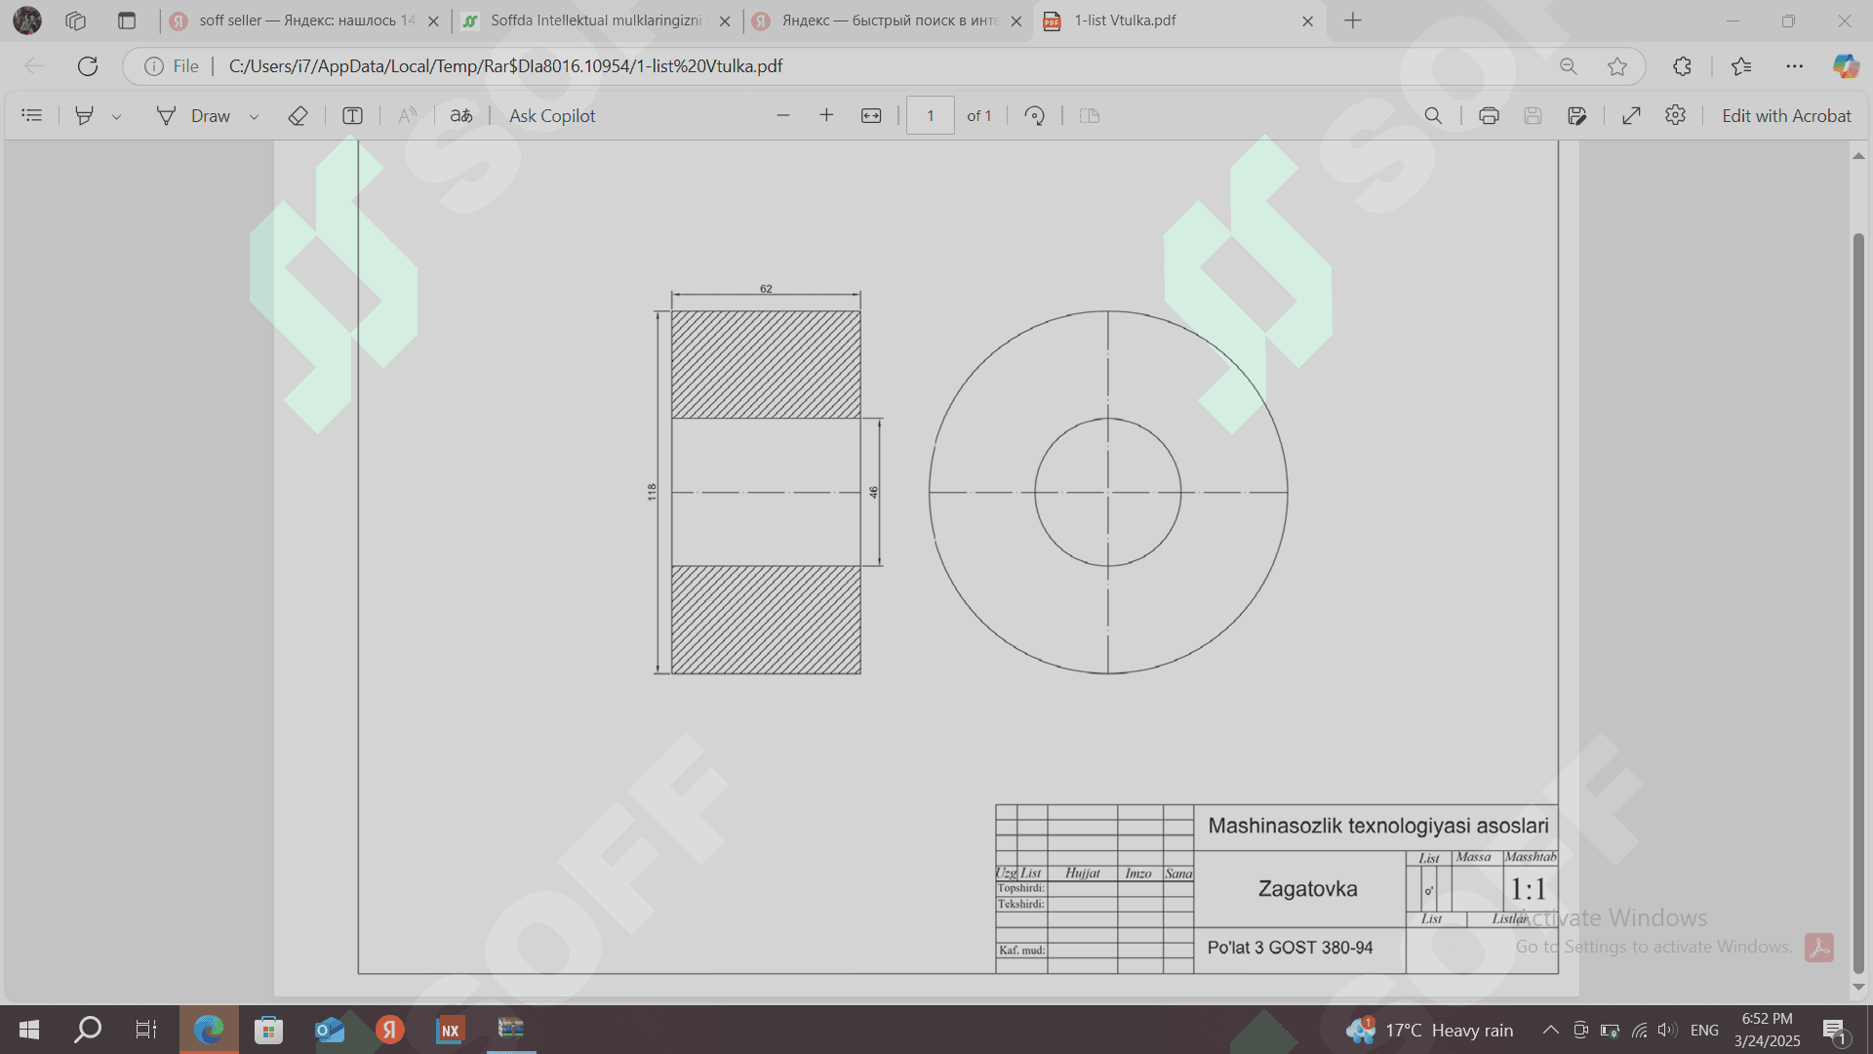Image resolution: width=1873 pixels, height=1054 pixels.
Task: Show hidden tray icons
Action: point(1550,1030)
